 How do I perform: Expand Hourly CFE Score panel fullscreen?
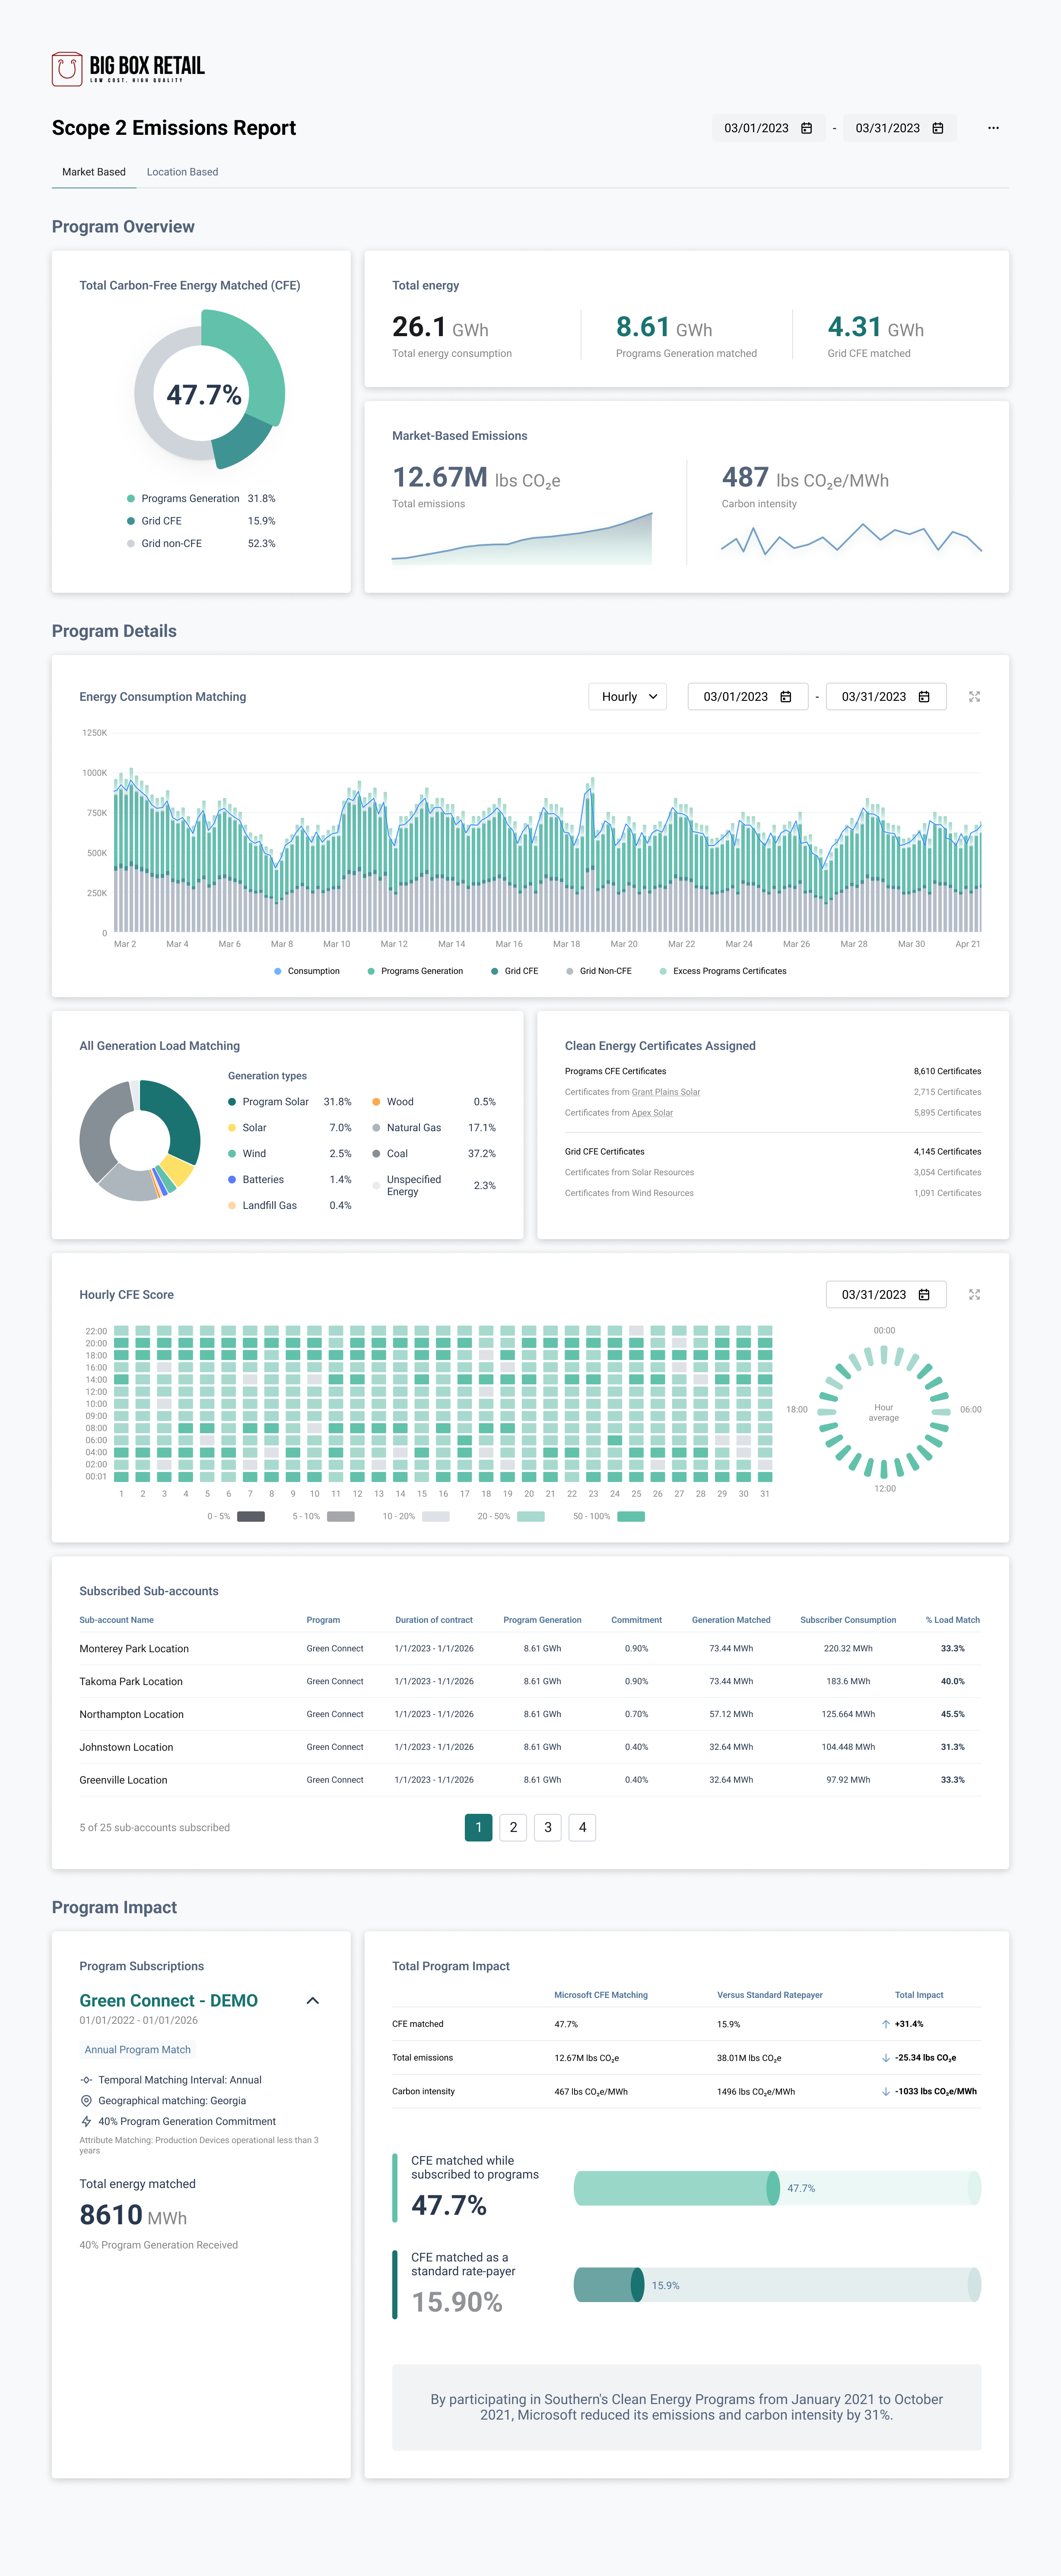(974, 1295)
